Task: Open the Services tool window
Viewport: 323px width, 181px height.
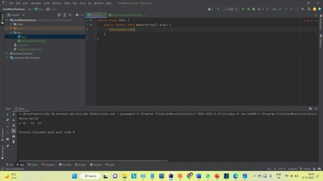Action: (x=95, y=164)
